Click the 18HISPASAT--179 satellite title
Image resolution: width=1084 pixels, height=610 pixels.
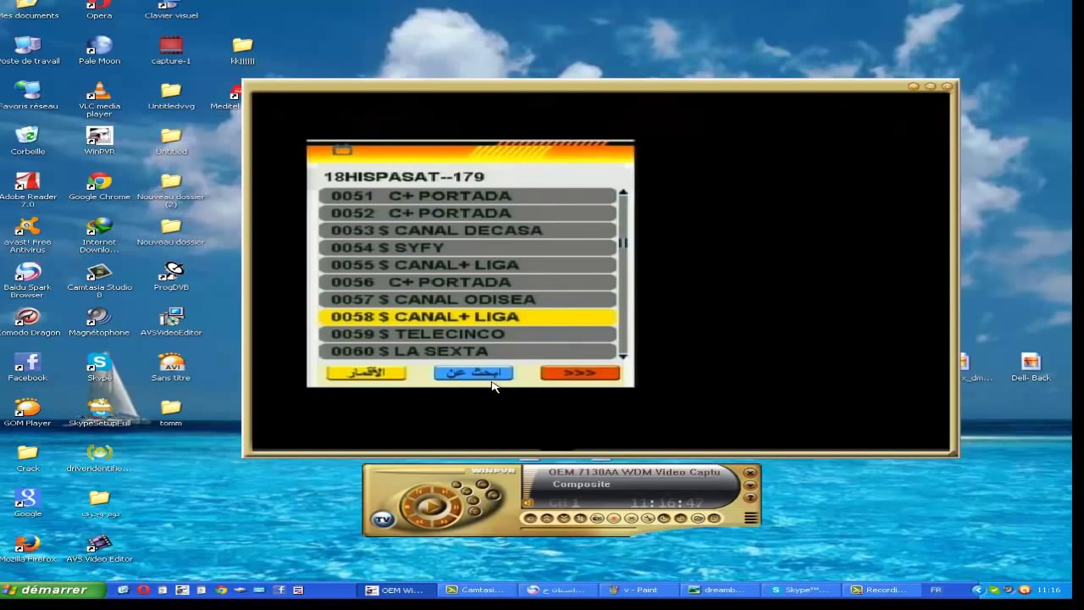pyautogui.click(x=404, y=177)
